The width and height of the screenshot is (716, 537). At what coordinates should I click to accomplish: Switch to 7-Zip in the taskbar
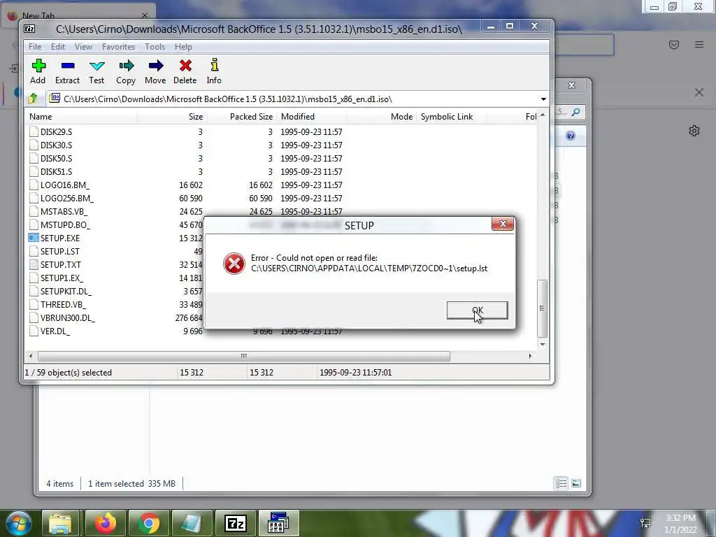[236, 523]
